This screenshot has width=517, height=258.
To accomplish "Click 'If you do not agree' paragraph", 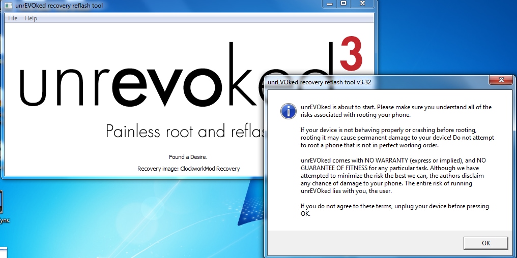I will tap(395, 210).
